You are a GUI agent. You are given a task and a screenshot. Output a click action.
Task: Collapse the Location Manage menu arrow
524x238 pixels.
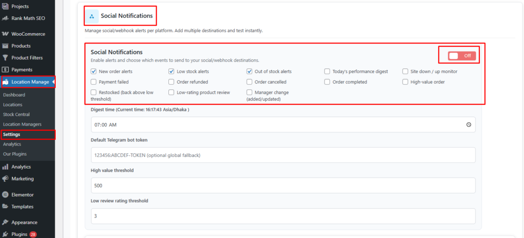[53, 82]
